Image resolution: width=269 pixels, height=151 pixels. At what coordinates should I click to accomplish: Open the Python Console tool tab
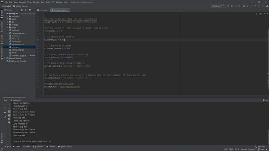click(x=65, y=146)
